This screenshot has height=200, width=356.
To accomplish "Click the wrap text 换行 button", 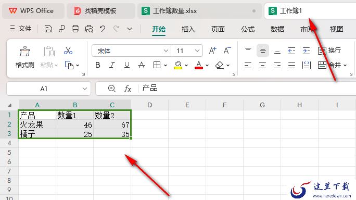I will pyautogui.click(x=329, y=51).
